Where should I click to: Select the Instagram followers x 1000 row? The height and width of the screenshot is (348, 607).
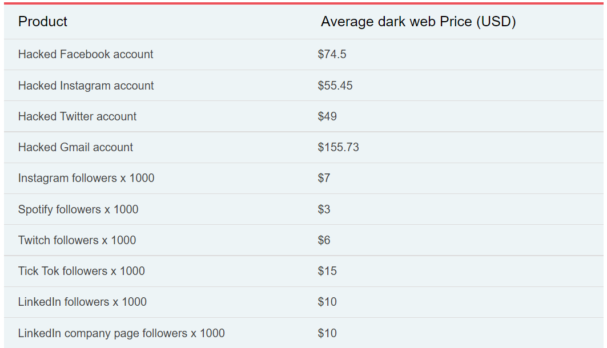pos(86,178)
